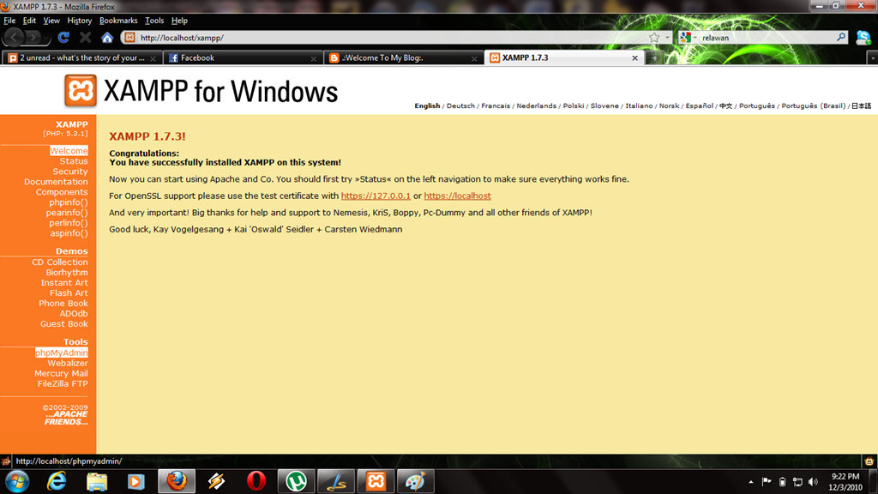Close the XAMPP 1.7.3 tab
The height and width of the screenshot is (494, 878).
(x=635, y=58)
